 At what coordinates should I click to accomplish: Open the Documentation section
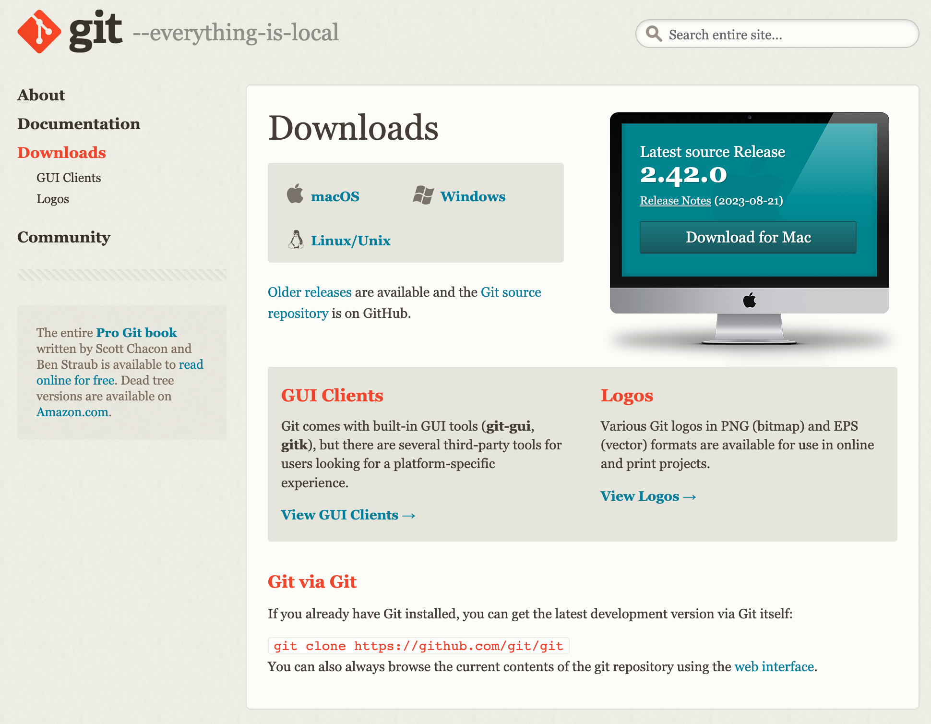pos(79,124)
